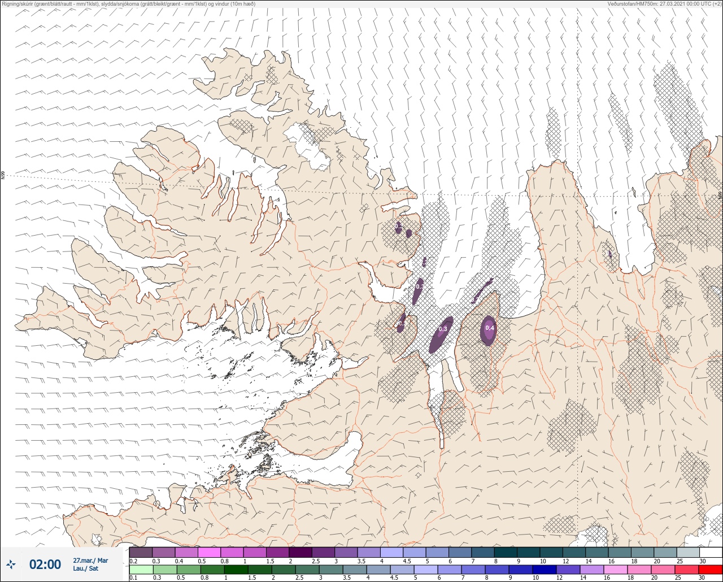Click the 02:00 forecast time label
This screenshot has height=582, width=723.
pos(45,564)
